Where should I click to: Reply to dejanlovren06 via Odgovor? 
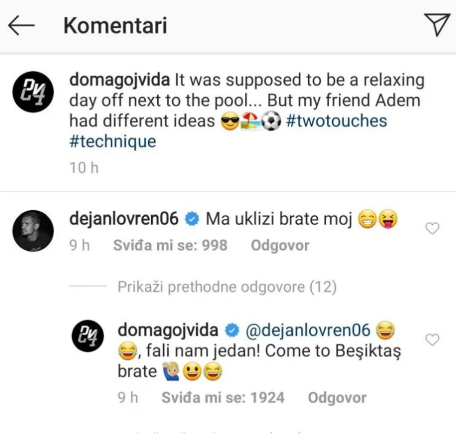tap(280, 246)
